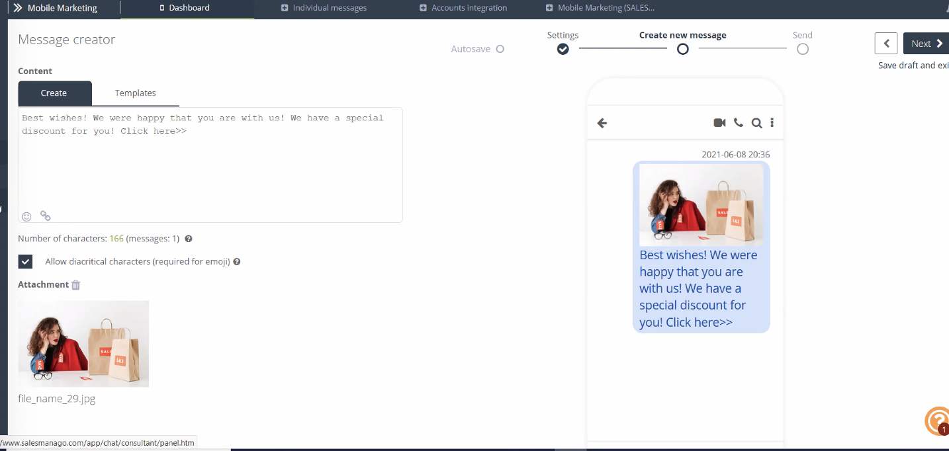This screenshot has height=451, width=949.
Task: Click the file_name_29.jpg attachment thumbnail
Action: point(83,343)
